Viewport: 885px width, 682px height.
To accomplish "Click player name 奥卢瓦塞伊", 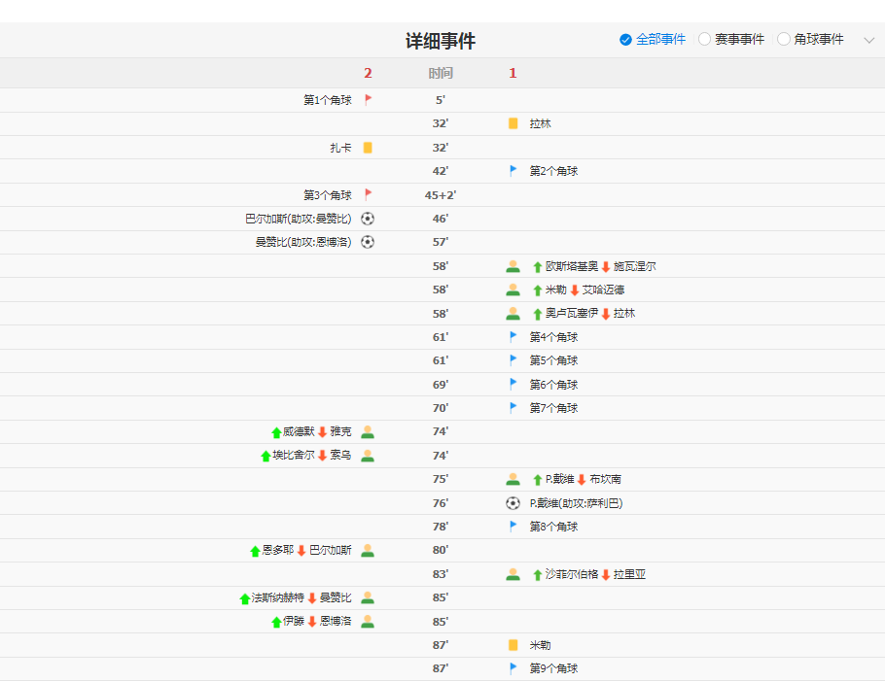I will point(572,314).
